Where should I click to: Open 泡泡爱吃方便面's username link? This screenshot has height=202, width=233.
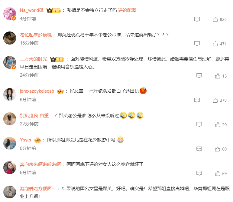coord(37,189)
